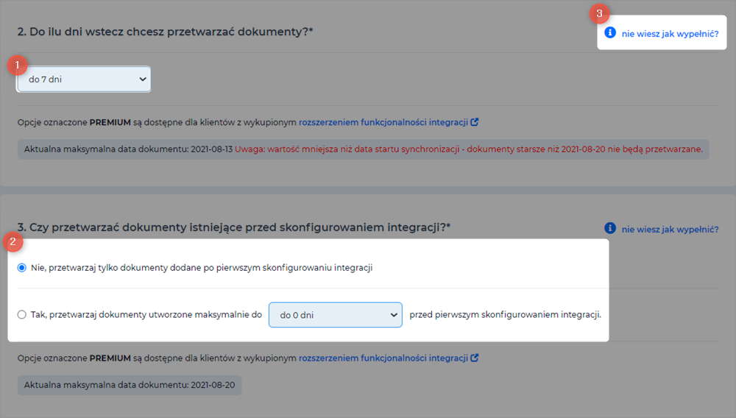The image size is (736, 418).
Task: Select 'Nie, przetwarzaj tylko dokumenty dodane' radio option
Action: (x=21, y=268)
